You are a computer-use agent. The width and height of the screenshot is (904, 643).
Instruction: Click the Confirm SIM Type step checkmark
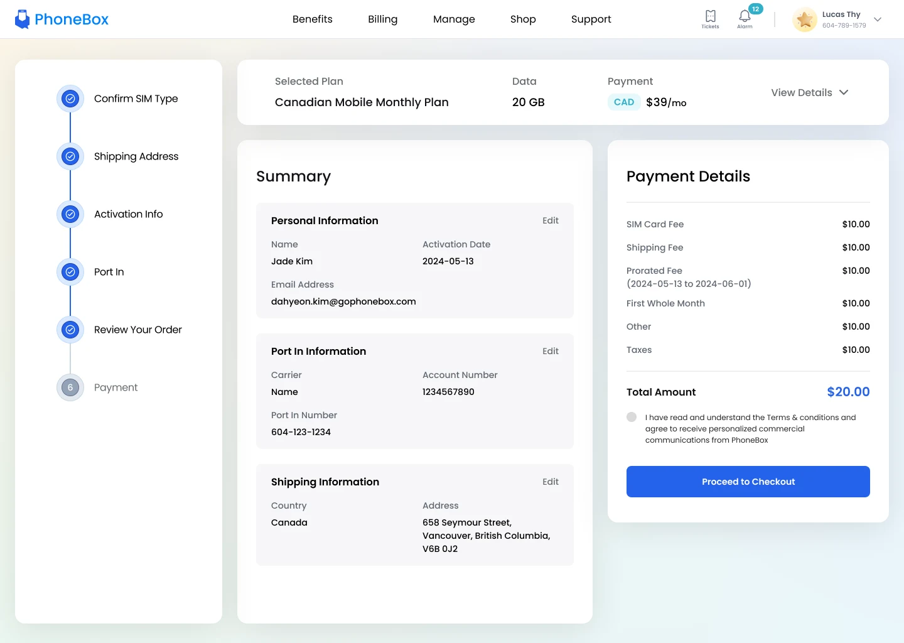click(70, 99)
